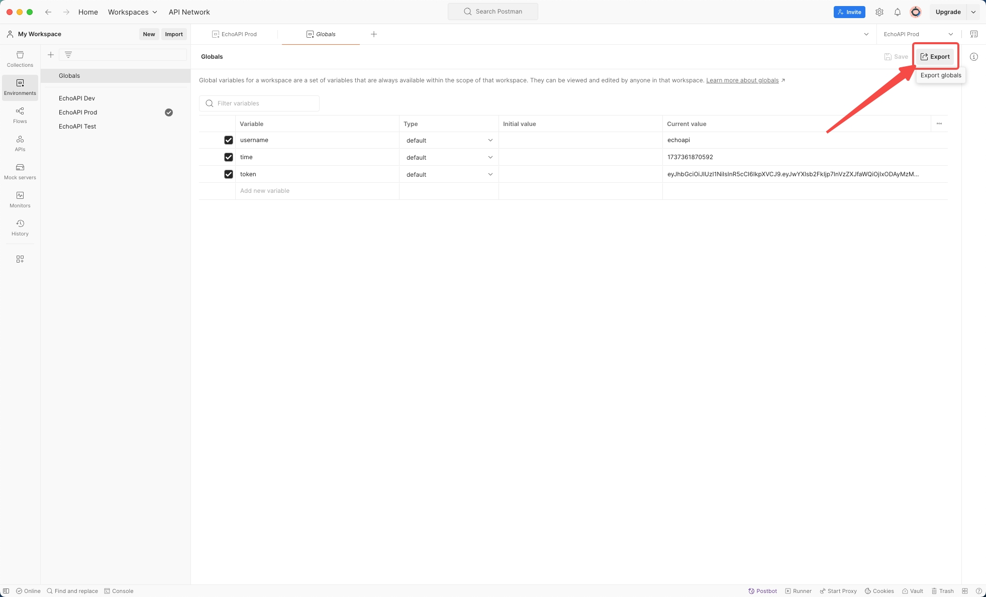Open Find and replace in status bar
This screenshot has width=986, height=597.
click(72, 591)
